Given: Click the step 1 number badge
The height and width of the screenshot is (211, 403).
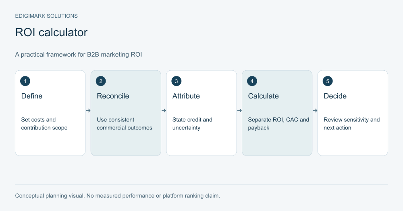Looking at the screenshot, I should point(25,81).
